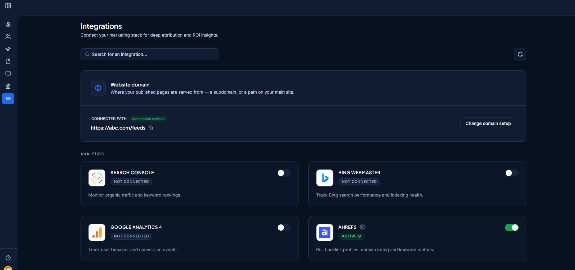The image size is (575, 270).
Task: Focus the Search for an integration field
Action: [150, 54]
